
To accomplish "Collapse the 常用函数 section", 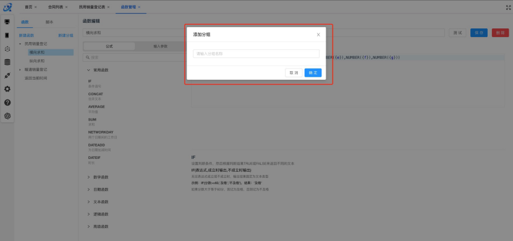I will point(88,70).
